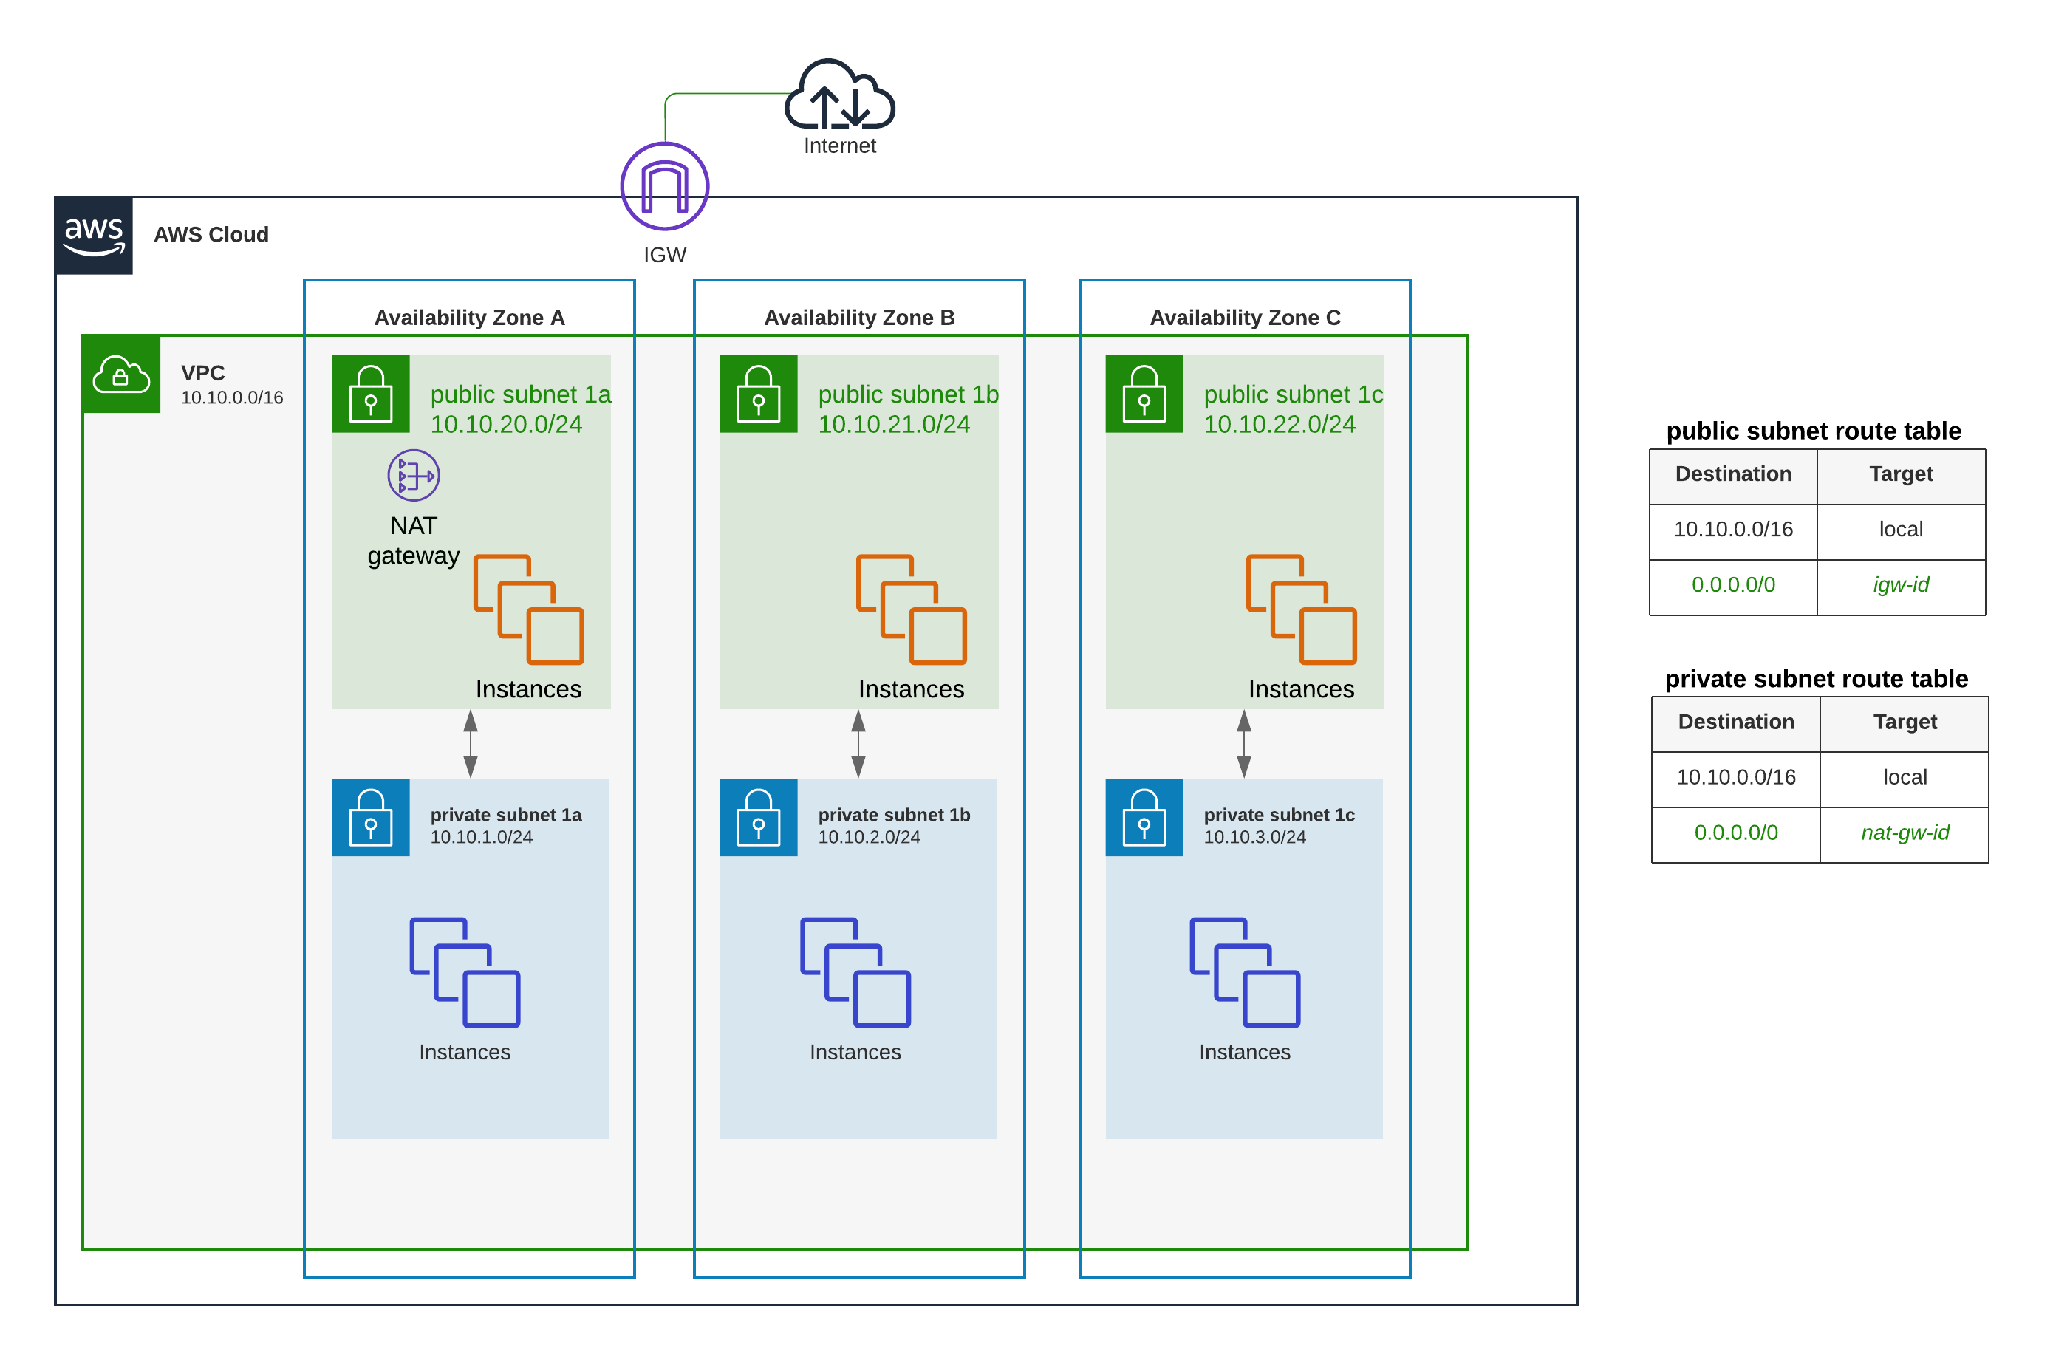Click the Availability Zone A label
Viewport: 2053px width, 1360px height.
pyautogui.click(x=469, y=318)
